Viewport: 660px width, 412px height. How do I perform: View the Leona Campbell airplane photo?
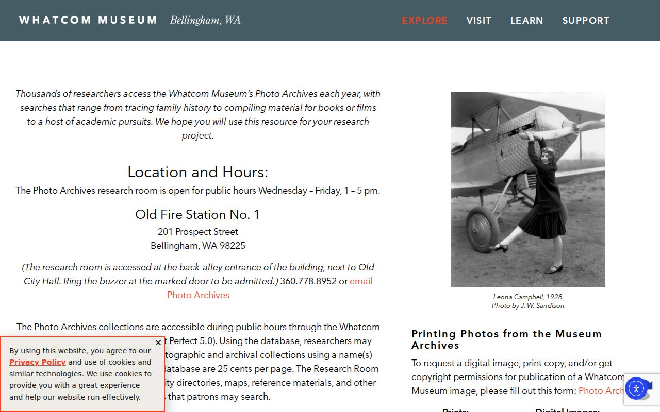(x=528, y=189)
